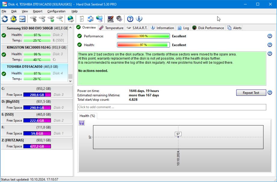Viewport: 277px width, 182px height.
Task: Click the Repeat Test button
Action: (251, 93)
